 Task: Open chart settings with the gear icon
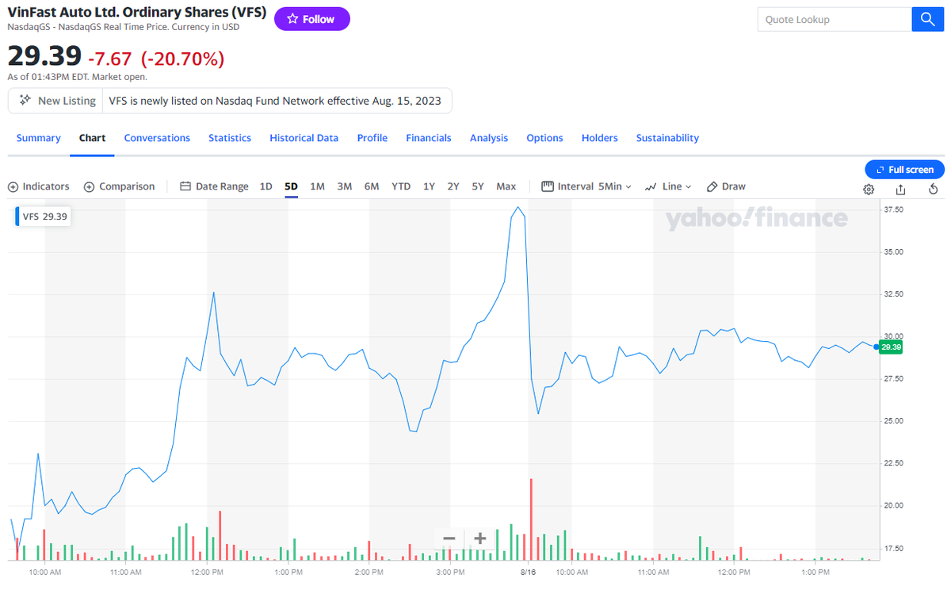tap(868, 190)
